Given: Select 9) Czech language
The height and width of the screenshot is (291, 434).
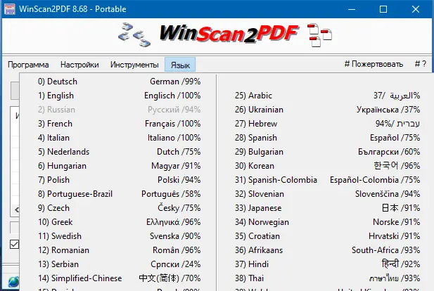Looking at the screenshot, I should [x=118, y=208].
